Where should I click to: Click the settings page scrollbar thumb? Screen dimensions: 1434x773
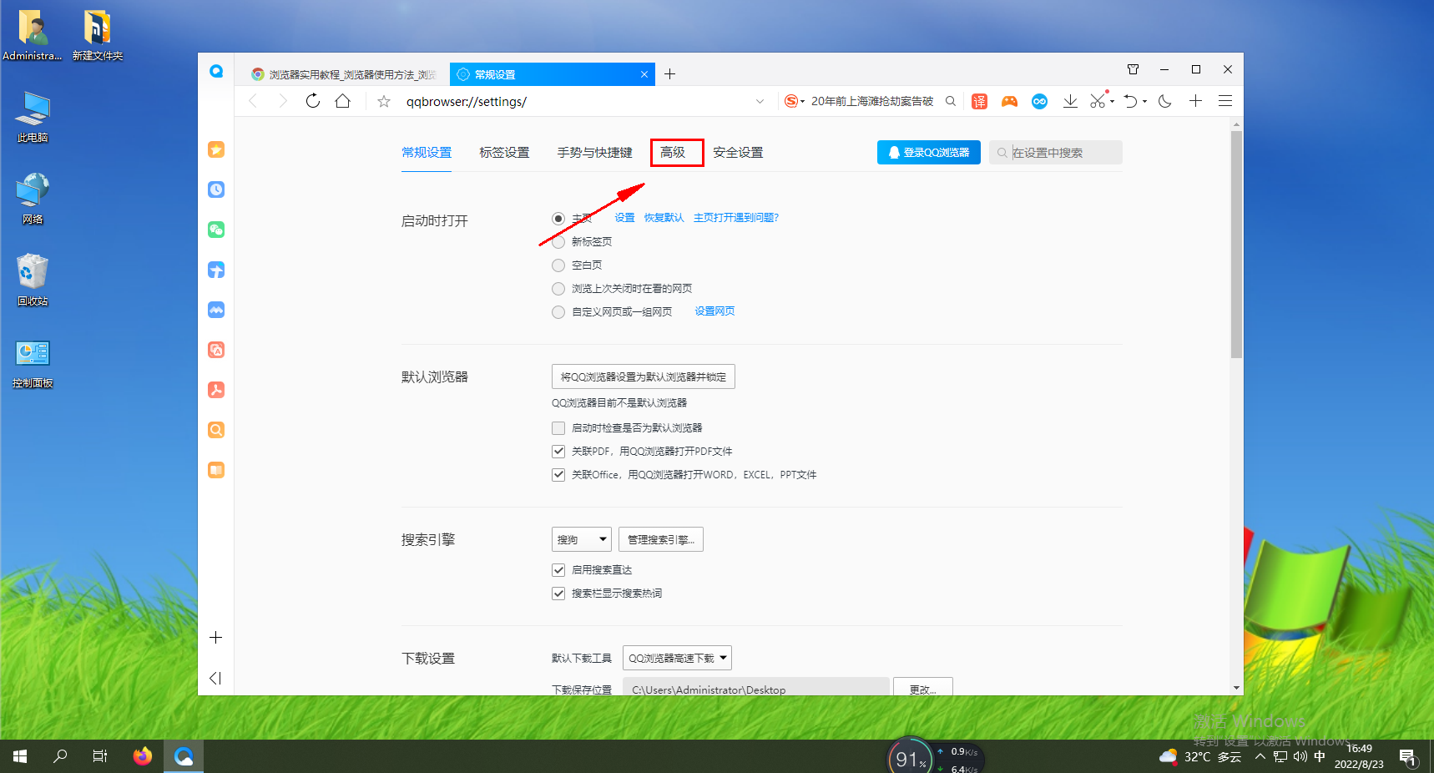1236,244
